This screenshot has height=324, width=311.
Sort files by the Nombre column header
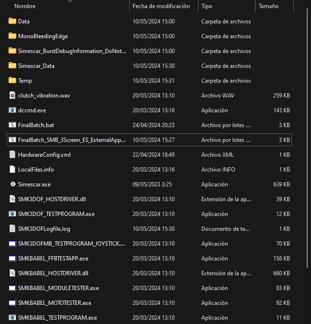pyautogui.click(x=25, y=6)
